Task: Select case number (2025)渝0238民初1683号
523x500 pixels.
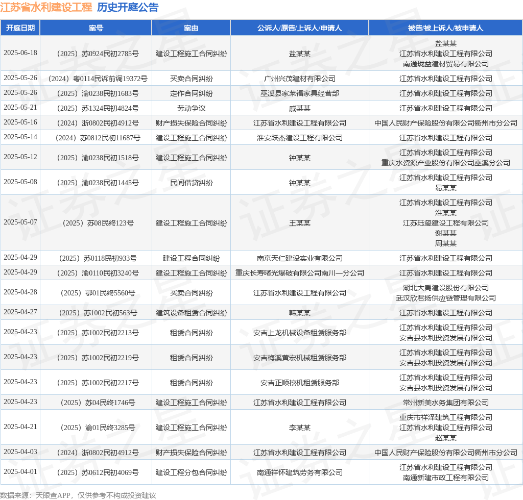Action: tap(97, 93)
